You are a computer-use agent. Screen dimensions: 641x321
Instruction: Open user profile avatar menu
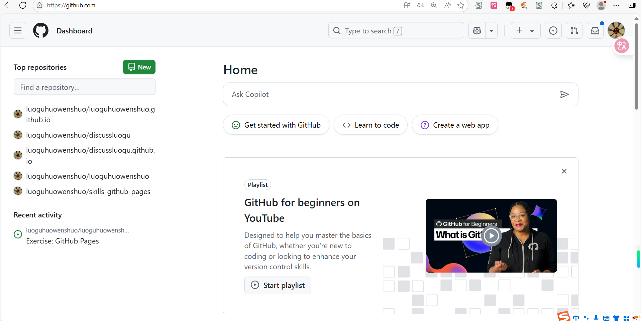[x=616, y=30]
